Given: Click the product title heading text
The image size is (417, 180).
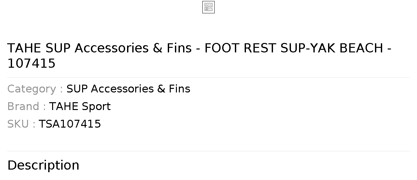Looking at the screenshot, I should point(199,56).
